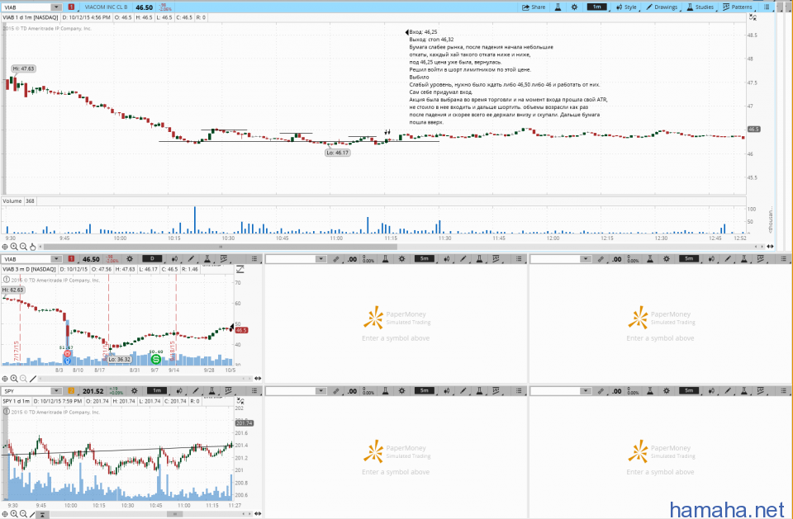The width and height of the screenshot is (793, 519).
Task: Open settings gear on the VIAB daily chart
Action: pos(130,259)
